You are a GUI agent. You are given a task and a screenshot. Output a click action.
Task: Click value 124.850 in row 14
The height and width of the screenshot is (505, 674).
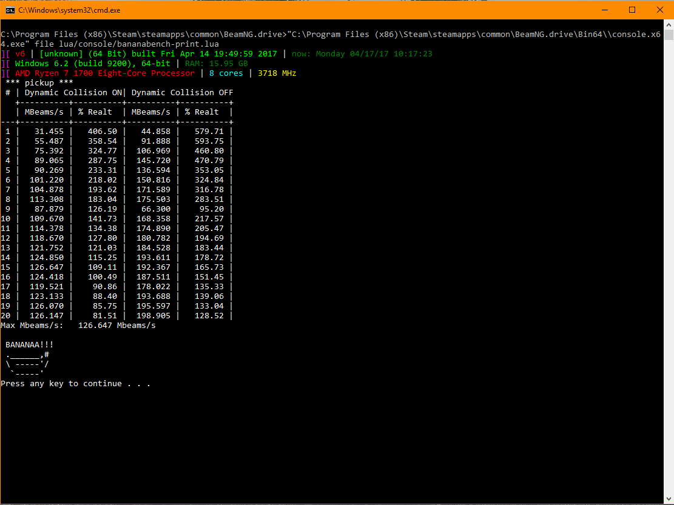(47, 258)
